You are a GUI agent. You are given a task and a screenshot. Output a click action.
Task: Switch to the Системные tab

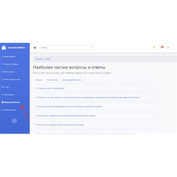[x=52, y=80]
